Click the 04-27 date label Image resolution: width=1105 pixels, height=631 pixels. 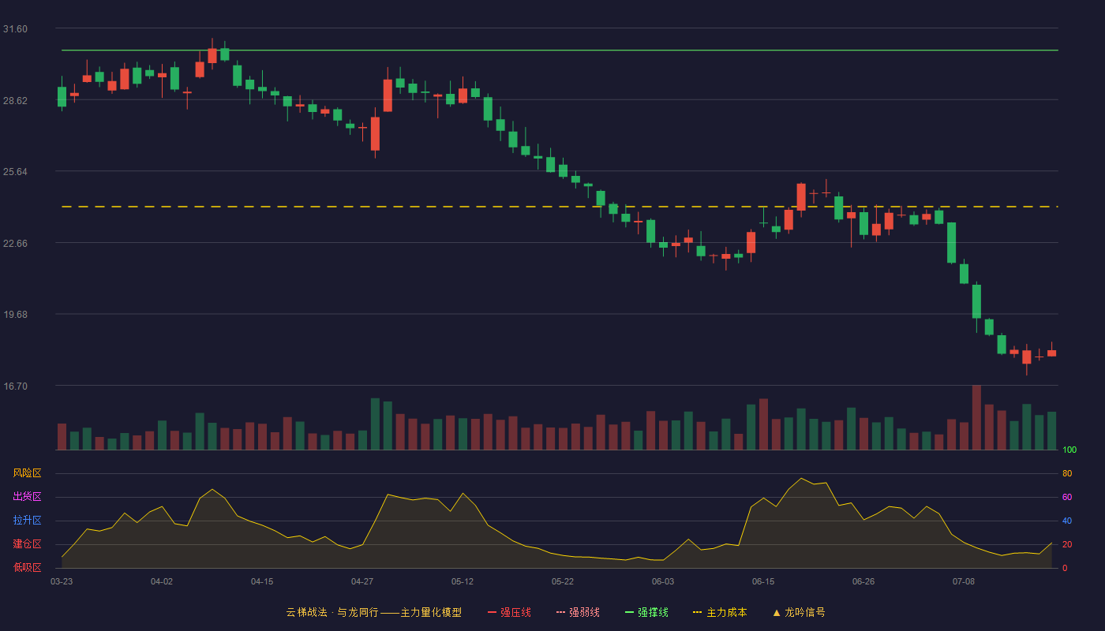pos(362,581)
